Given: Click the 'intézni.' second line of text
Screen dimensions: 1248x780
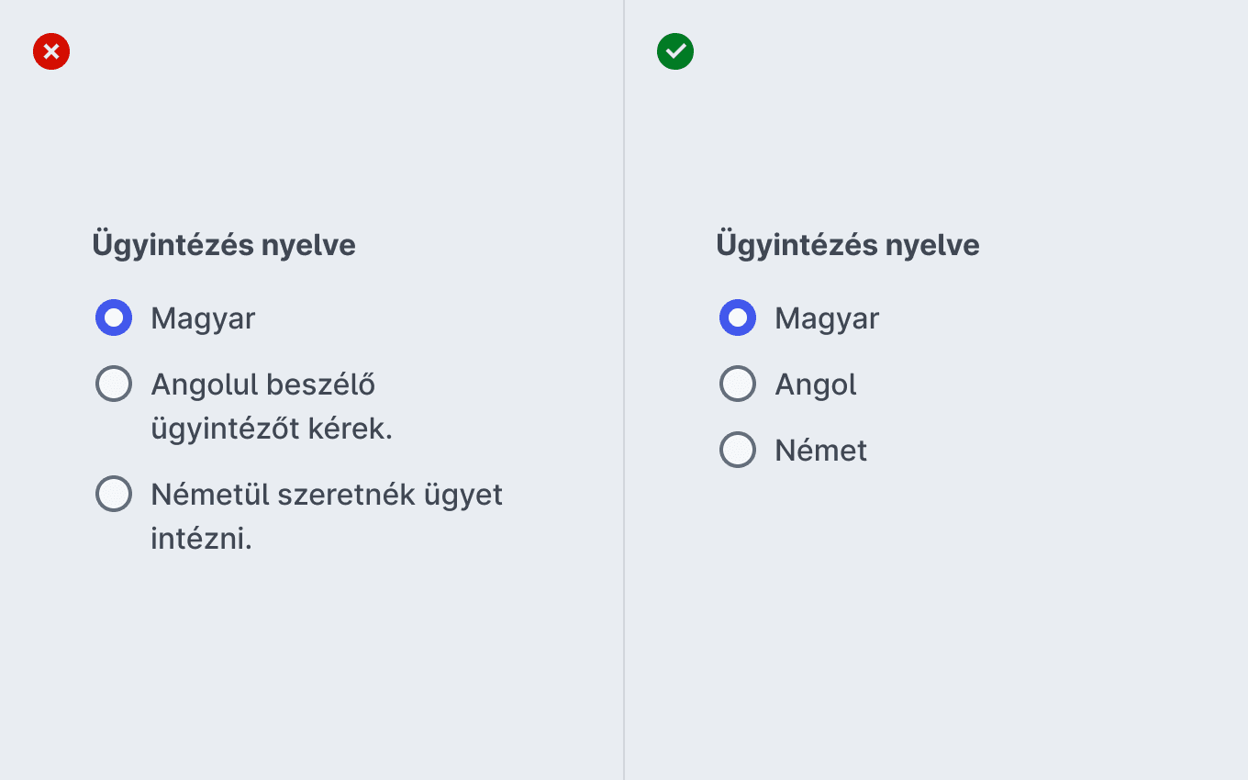Looking at the screenshot, I should (x=201, y=539).
